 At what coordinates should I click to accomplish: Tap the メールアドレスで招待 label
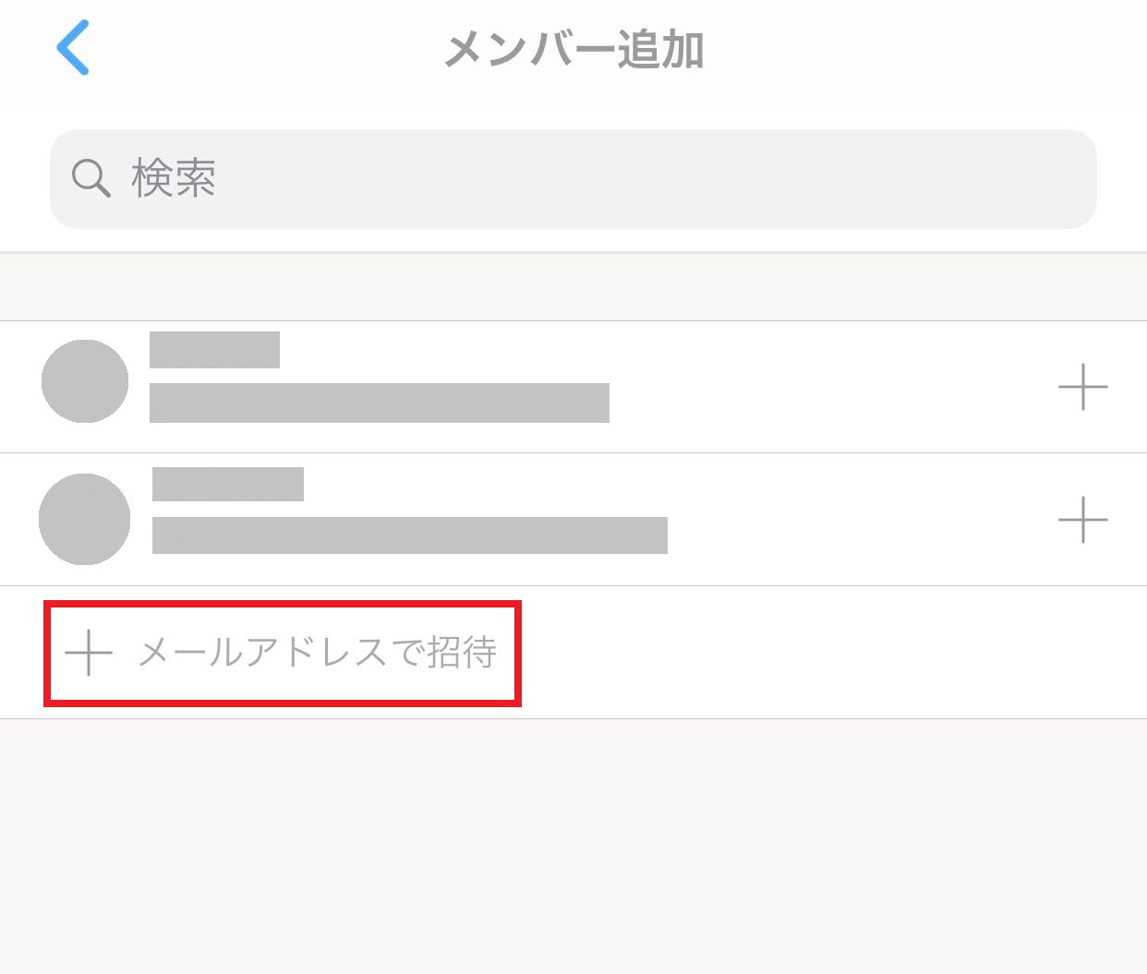click(x=317, y=653)
